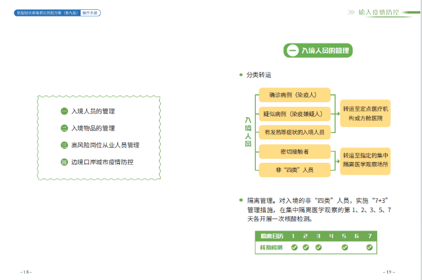This screenshot has width=422, height=280.
Task: Click the green circle numbered 三 in contents list
Action: point(64,145)
